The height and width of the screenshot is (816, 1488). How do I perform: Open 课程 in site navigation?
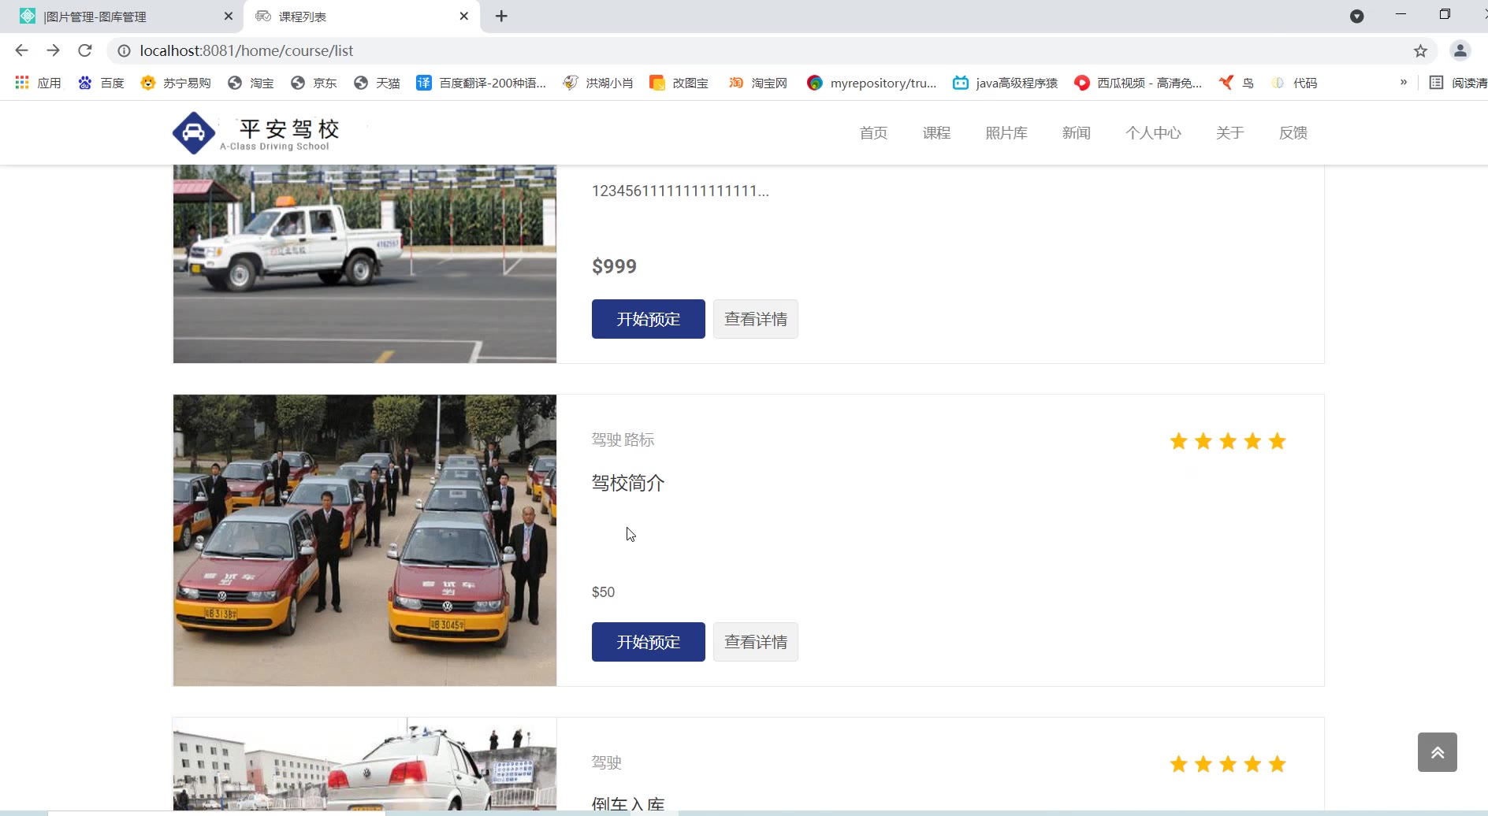point(936,133)
